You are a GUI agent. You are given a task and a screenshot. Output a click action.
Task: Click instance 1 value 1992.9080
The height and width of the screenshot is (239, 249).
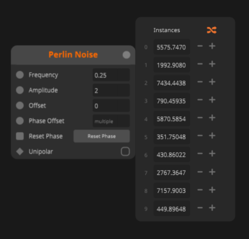(x=172, y=65)
